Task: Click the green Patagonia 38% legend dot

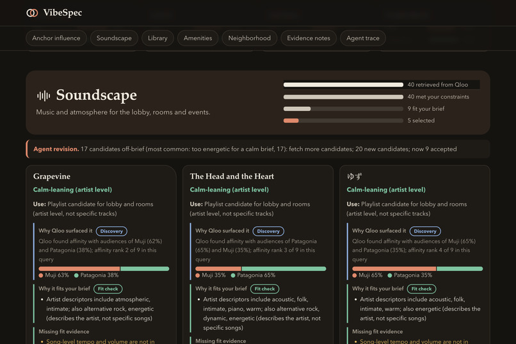Action: pos(76,275)
